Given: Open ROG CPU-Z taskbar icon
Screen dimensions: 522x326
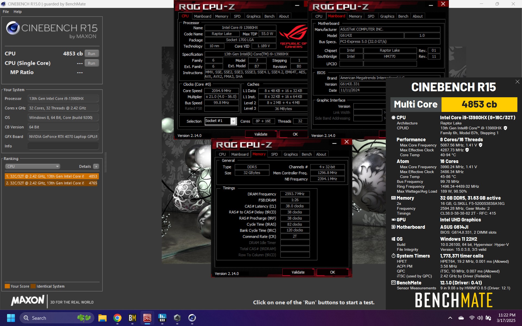Looking at the screenshot, I should coord(147,318).
